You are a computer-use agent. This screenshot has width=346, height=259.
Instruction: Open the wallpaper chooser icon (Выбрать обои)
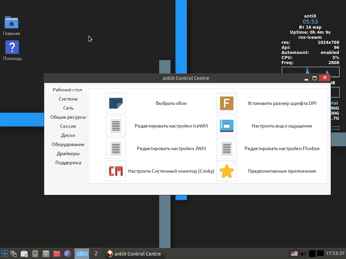116,103
